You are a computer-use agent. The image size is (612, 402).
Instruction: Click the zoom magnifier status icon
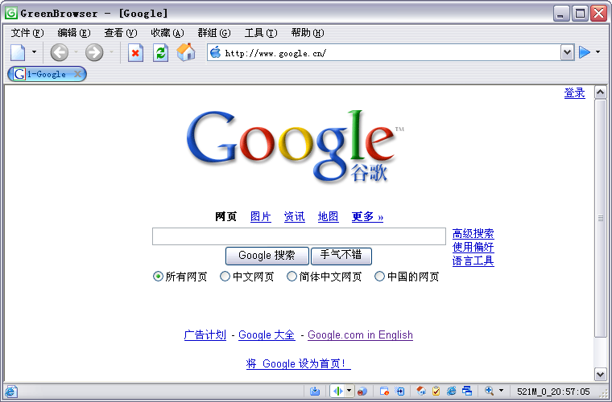(x=489, y=391)
